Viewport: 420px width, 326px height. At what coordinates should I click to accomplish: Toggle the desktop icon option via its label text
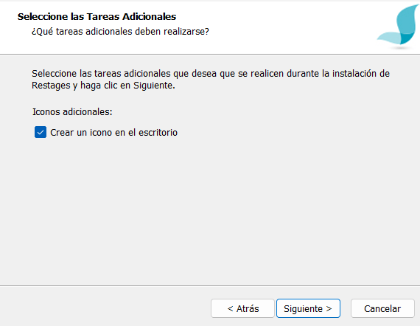[x=113, y=133]
